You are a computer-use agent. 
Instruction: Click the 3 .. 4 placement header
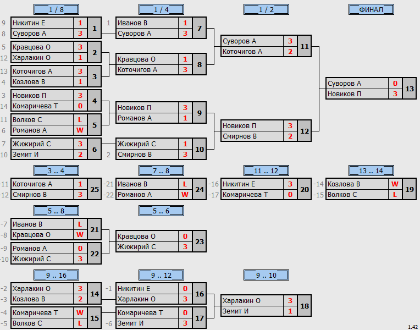pos(56,170)
